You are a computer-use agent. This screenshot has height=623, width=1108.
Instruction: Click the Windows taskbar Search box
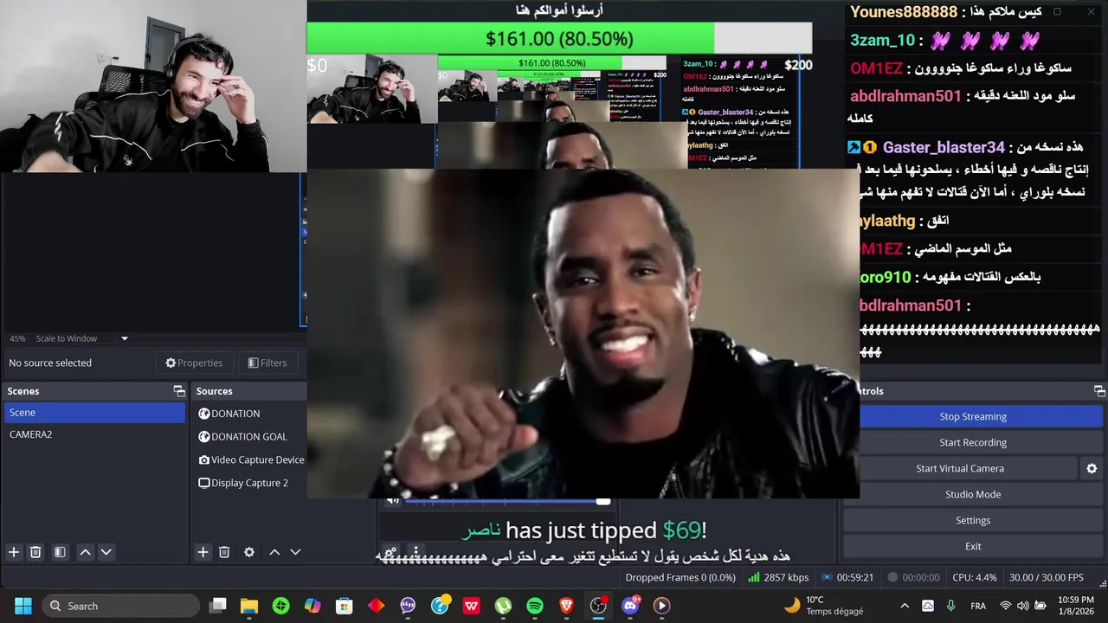(x=120, y=606)
